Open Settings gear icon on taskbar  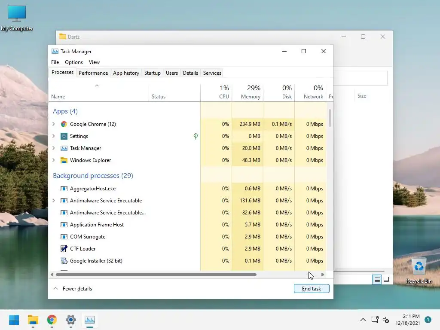71,320
